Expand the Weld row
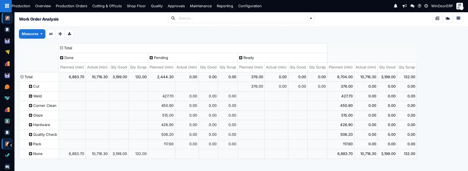The height and width of the screenshot is (171, 468). coord(35,96)
